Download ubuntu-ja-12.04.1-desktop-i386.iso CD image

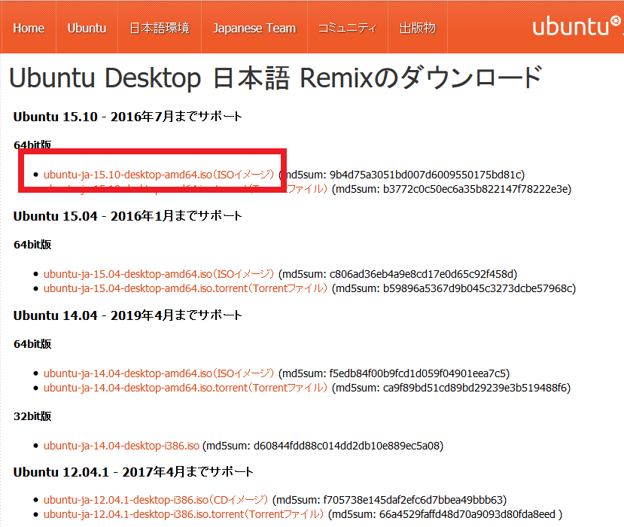(156, 500)
